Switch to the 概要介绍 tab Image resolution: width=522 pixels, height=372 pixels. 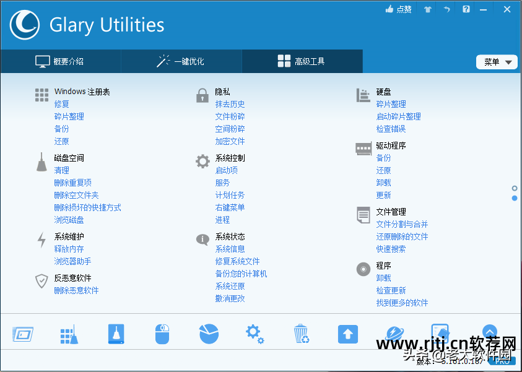tap(61, 61)
